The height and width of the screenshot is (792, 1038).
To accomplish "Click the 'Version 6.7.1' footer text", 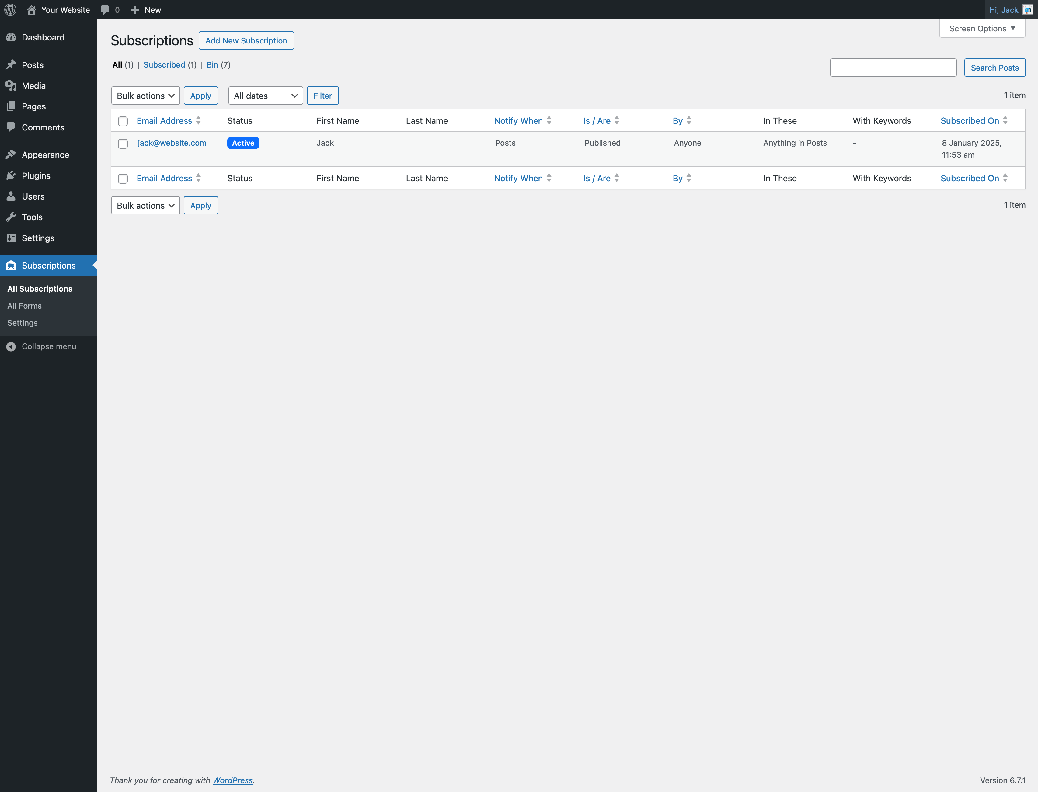I will click(1003, 780).
